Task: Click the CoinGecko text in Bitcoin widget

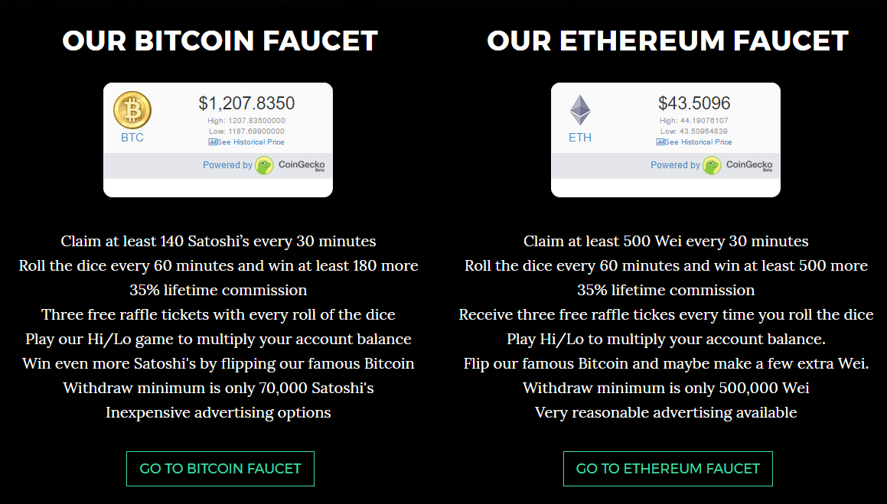Action: 302,165
